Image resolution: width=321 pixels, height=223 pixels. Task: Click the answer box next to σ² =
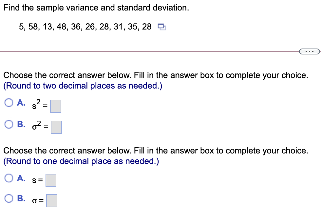tap(56, 127)
